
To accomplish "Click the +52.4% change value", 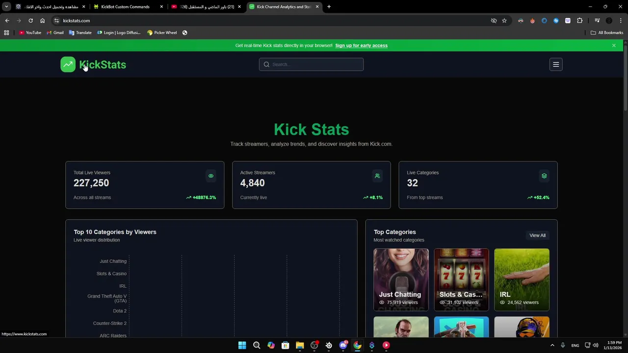I will [x=541, y=198].
